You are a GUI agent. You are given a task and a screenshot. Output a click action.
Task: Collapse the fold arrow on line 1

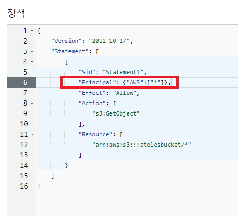(32, 31)
